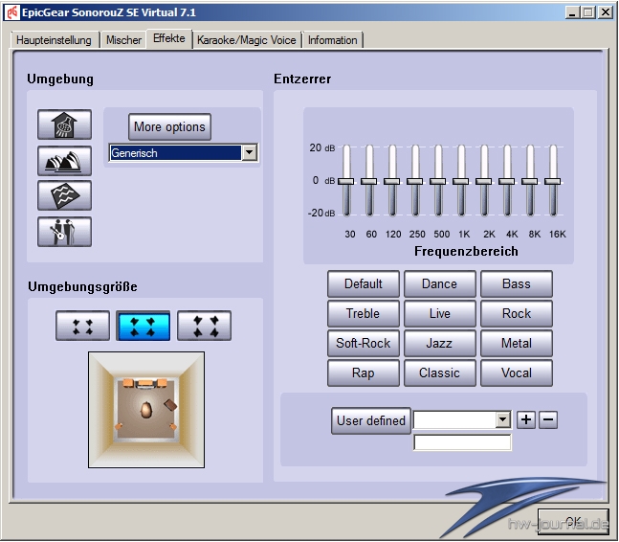Screen dimensions: 619x542
Task: Click the 1K equalizer slider handle
Action: pos(461,181)
